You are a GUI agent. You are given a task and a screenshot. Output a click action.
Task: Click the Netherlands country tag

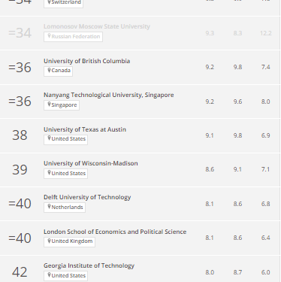pyautogui.click(x=65, y=208)
